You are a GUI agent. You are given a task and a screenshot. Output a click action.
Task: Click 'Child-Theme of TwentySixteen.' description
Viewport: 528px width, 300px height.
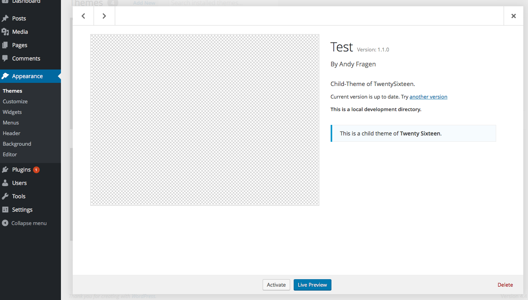[373, 84]
